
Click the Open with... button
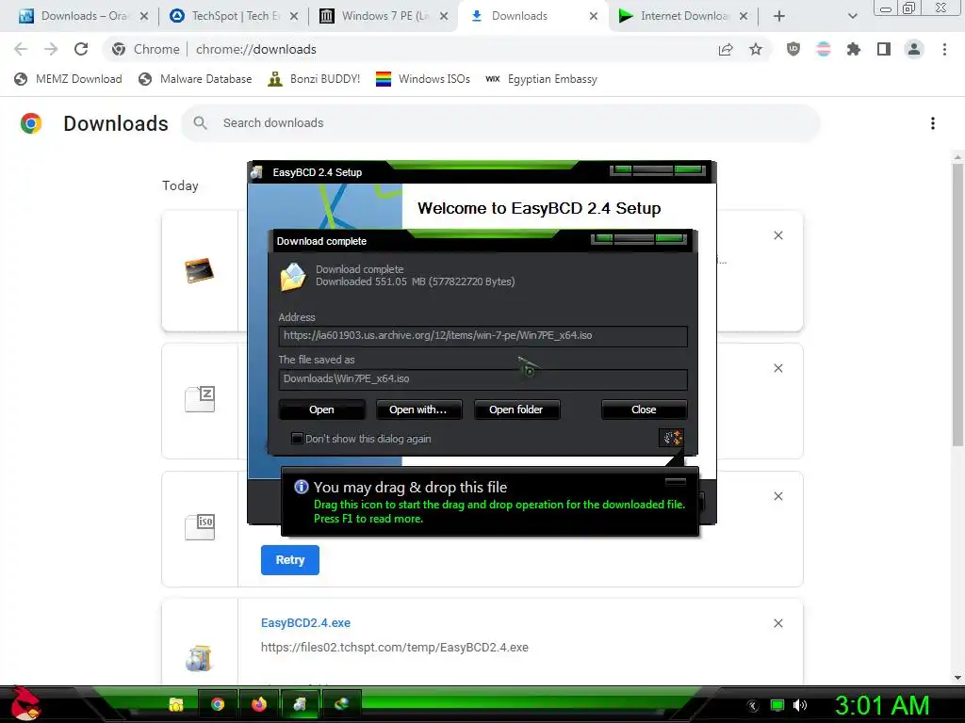pos(417,410)
